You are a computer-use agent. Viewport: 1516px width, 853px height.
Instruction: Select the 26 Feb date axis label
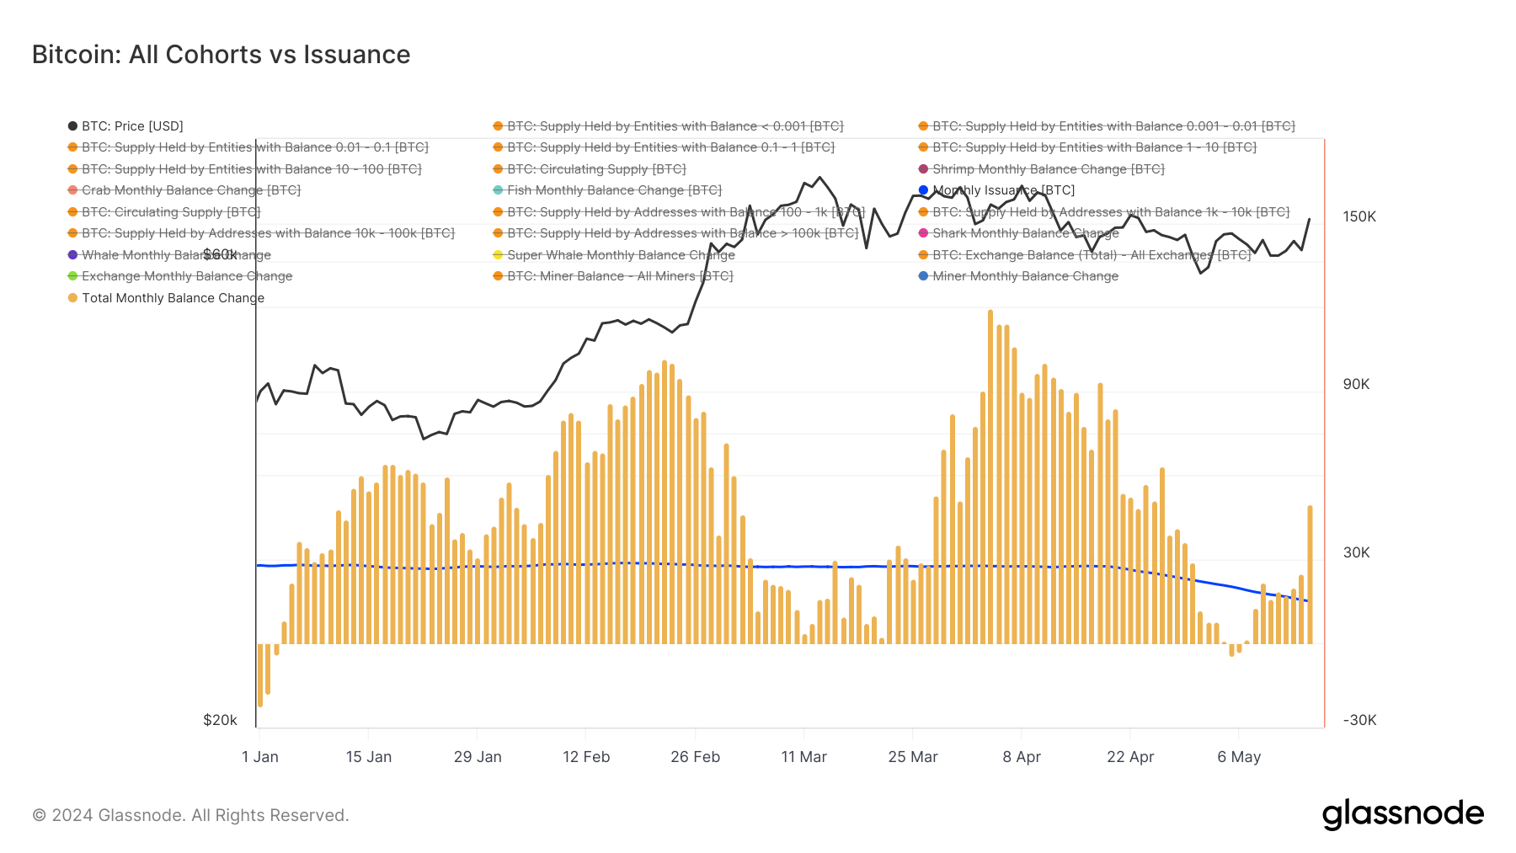tap(695, 757)
